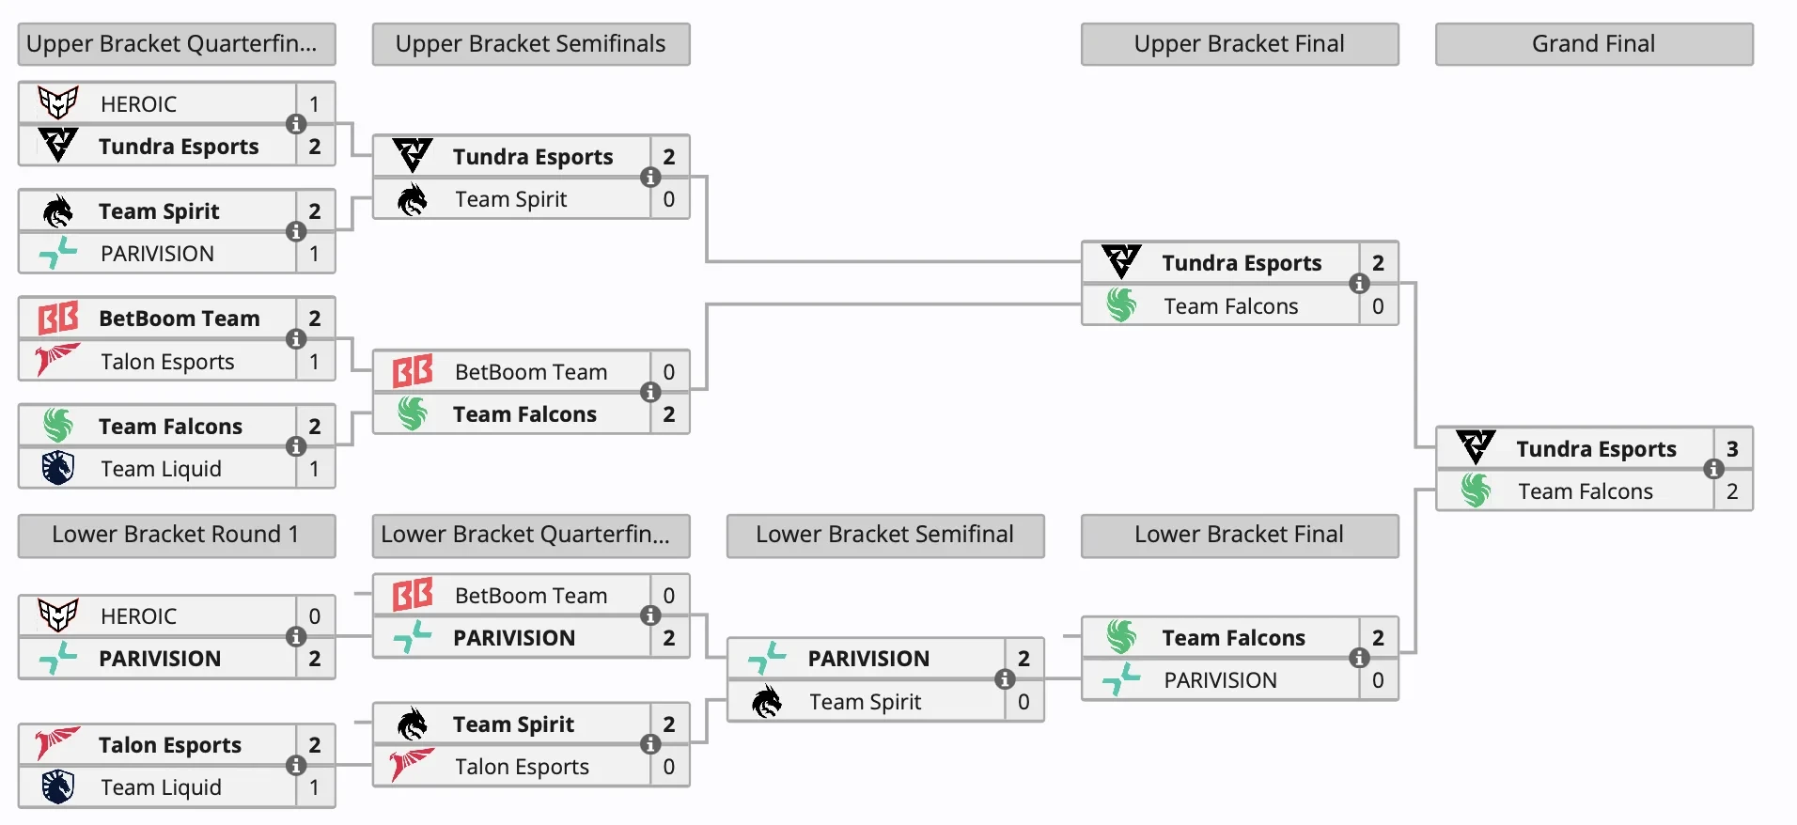Show match info for Lower Bracket Semifinal
Image resolution: width=1797 pixels, height=825 pixels.
click(x=1005, y=679)
